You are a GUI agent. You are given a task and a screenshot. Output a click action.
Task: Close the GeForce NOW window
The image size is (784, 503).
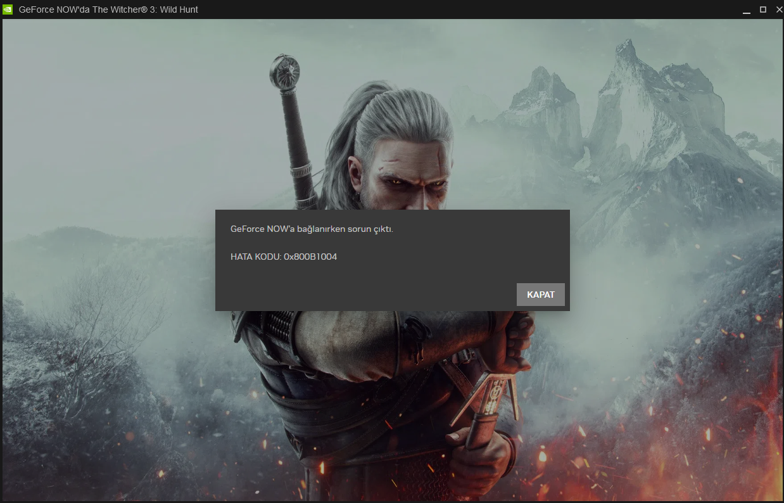[778, 10]
